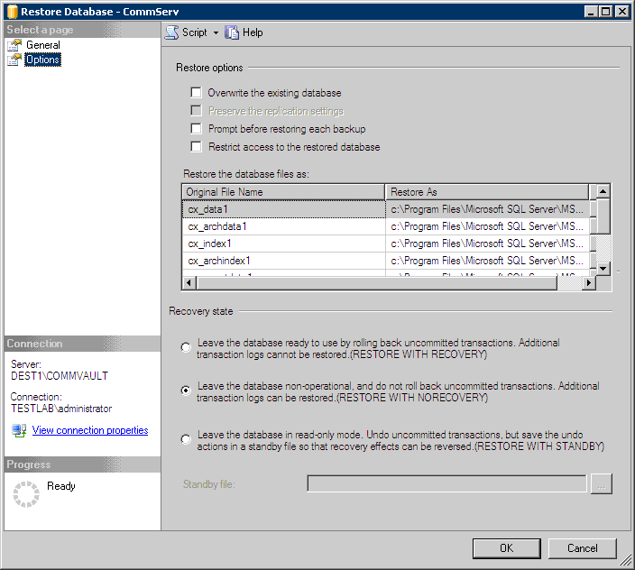Click Restore As path for cx_data1
635x570 pixels.
[487, 209]
